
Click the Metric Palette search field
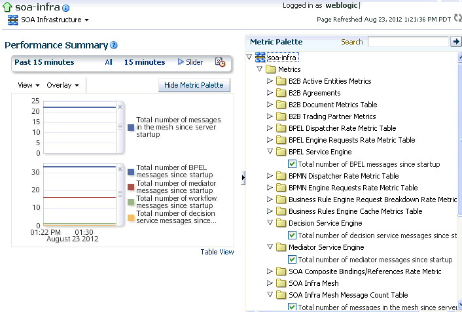[x=408, y=42]
